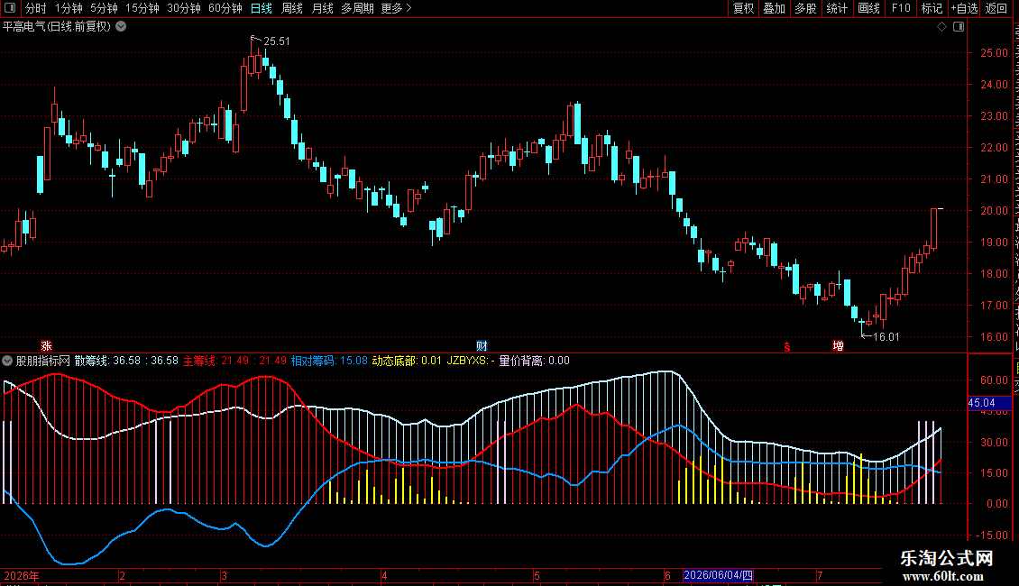This screenshot has height=586, width=1019.
Task: Open the 画线 drawing tools
Action: click(x=868, y=8)
